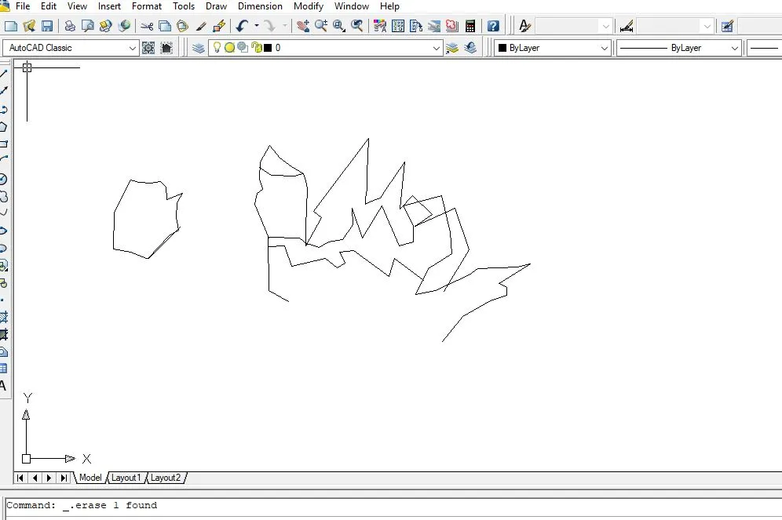Click the My Workspace house icon

[166, 48]
